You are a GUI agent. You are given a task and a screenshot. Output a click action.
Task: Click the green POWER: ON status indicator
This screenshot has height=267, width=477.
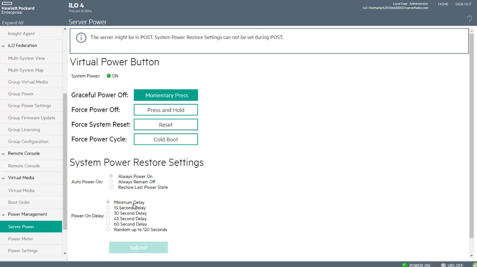405,265
